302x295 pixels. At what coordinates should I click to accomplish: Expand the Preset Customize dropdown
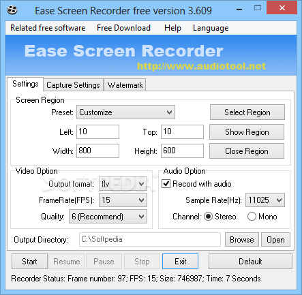(x=125, y=112)
